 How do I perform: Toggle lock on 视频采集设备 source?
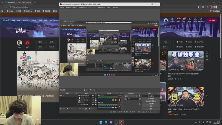(96, 96)
